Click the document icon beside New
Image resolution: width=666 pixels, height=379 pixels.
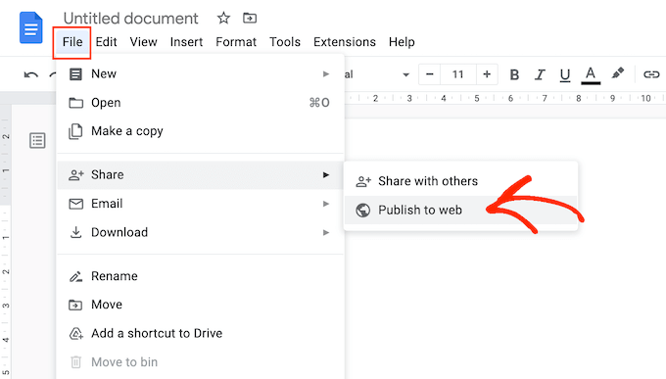pyautogui.click(x=75, y=74)
